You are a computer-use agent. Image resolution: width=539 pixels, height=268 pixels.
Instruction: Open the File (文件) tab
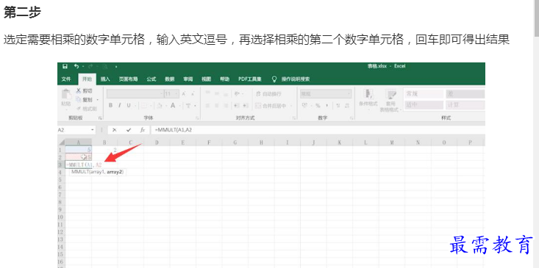[x=66, y=79]
